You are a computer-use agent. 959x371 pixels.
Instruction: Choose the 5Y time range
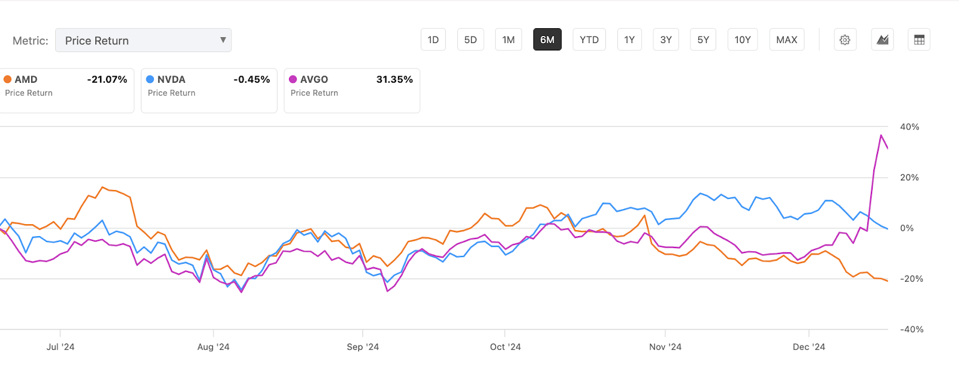click(x=703, y=40)
